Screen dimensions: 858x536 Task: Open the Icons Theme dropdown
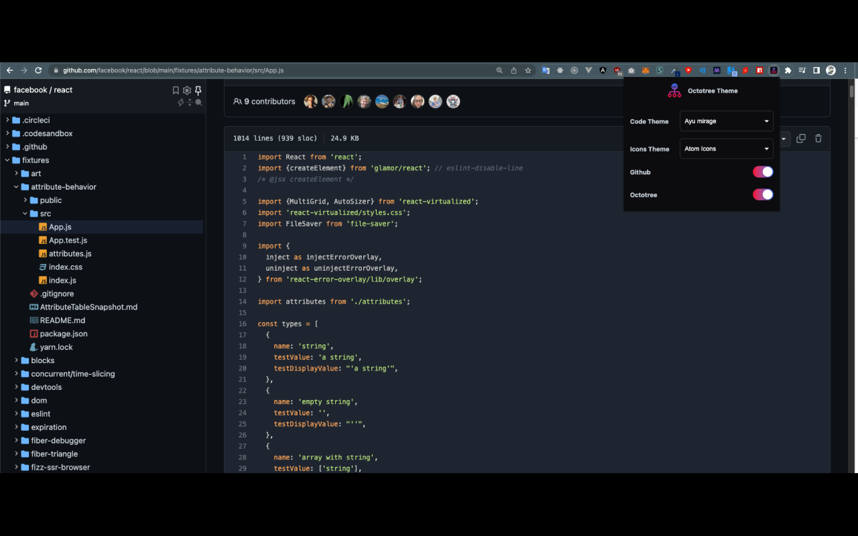[x=727, y=149]
